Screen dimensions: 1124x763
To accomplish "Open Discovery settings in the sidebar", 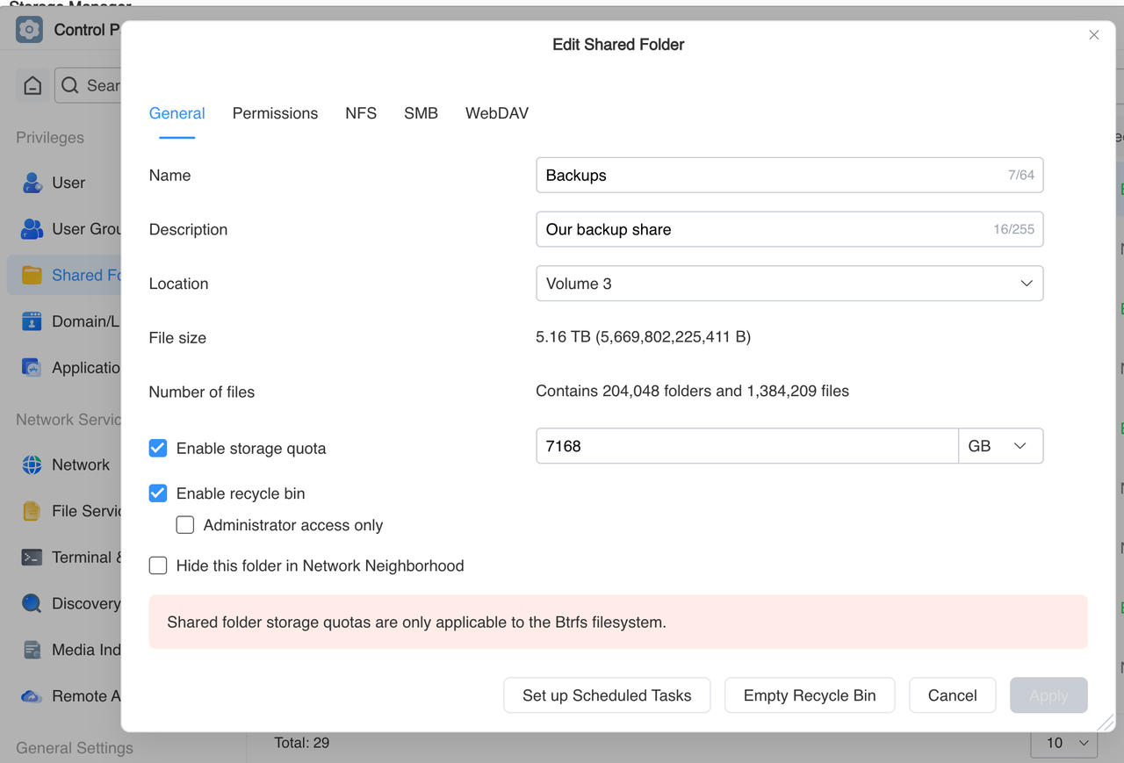I will (x=63, y=604).
